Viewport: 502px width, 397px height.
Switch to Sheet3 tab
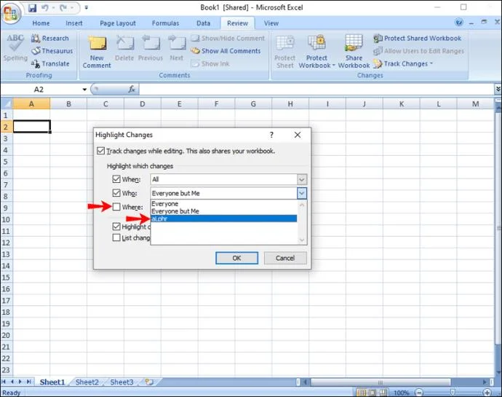click(121, 382)
